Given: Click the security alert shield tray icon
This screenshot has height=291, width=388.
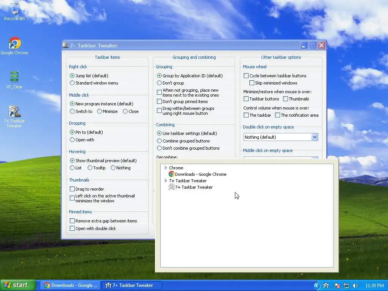Looking at the screenshot, I should 337,286.
